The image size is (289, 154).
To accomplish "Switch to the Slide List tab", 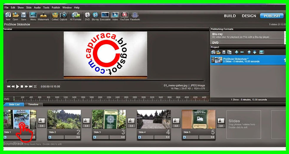I will point(14,105).
